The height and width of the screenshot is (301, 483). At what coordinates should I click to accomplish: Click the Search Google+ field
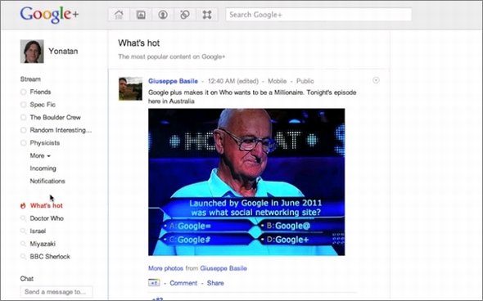pyautogui.click(x=318, y=15)
